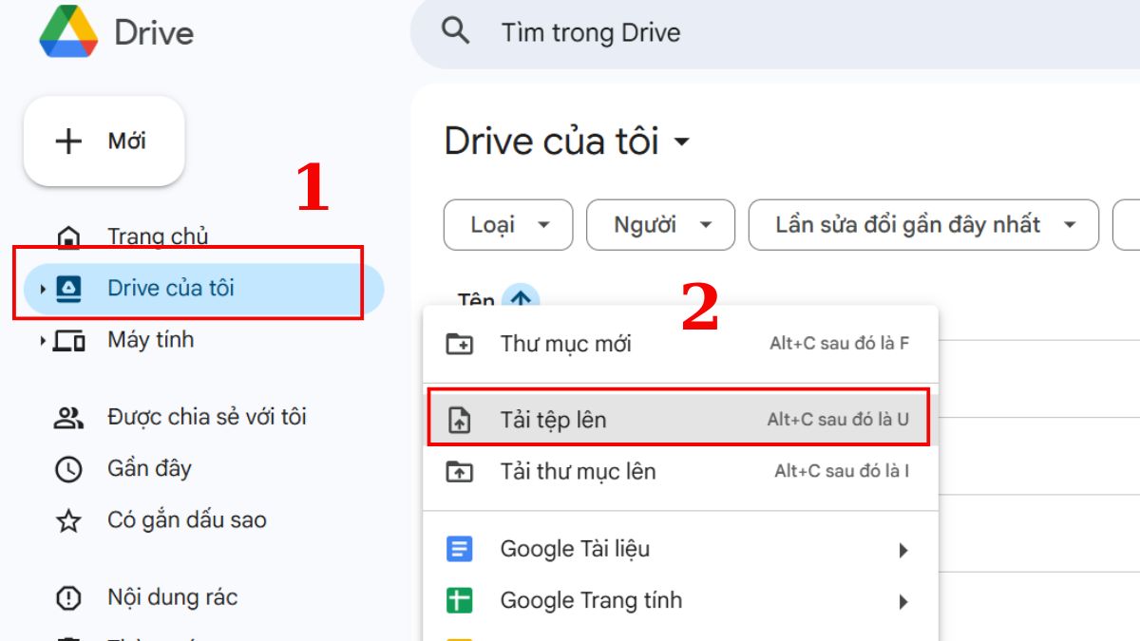Click the search magnifier icon
Viewport: 1140px width, 641px height.
[x=456, y=31]
